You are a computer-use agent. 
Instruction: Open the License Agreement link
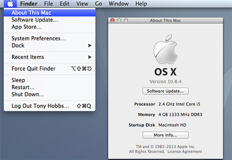185,152
